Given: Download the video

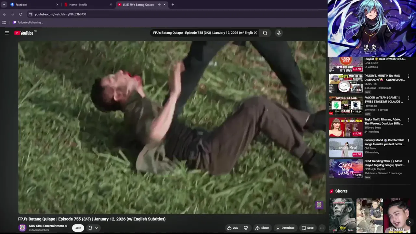Looking at the screenshot, I should tap(285, 228).
